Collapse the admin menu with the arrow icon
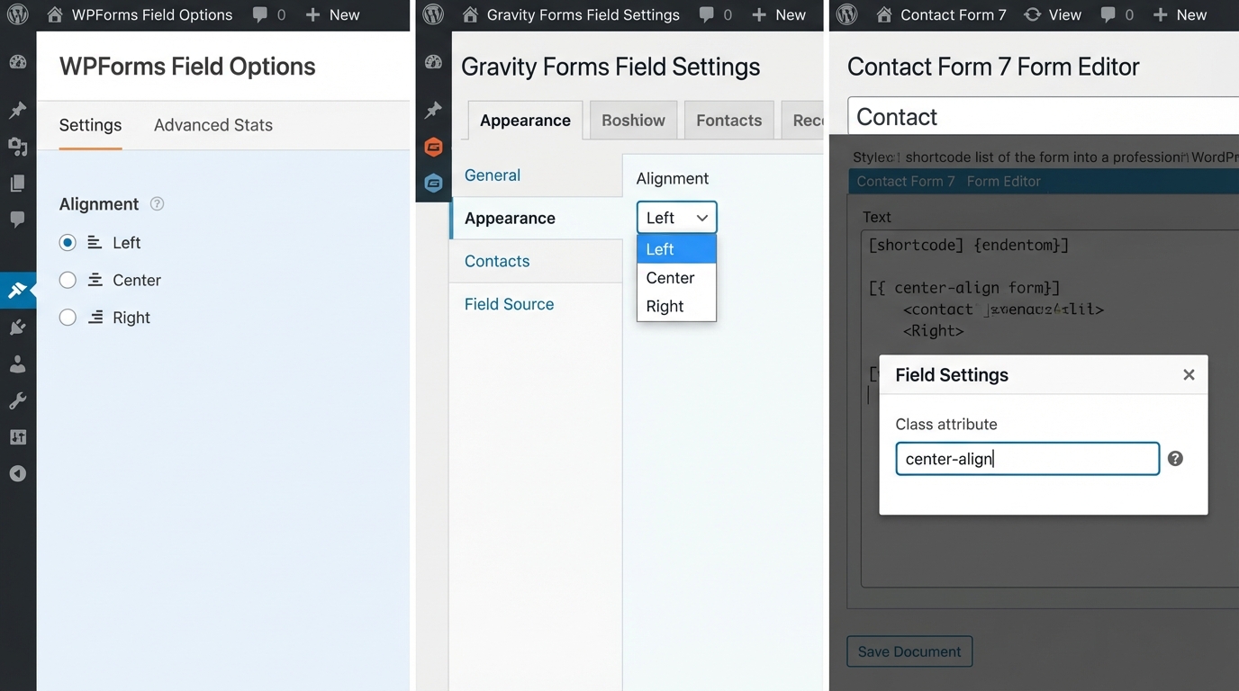The height and width of the screenshot is (691, 1239). (x=18, y=473)
